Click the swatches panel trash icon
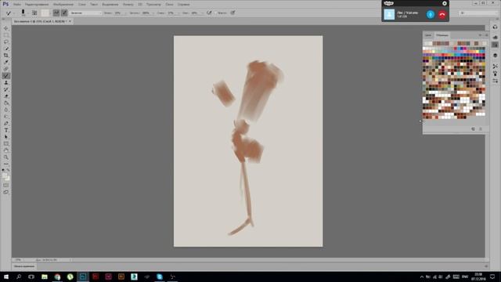The image size is (501, 282). click(x=481, y=128)
